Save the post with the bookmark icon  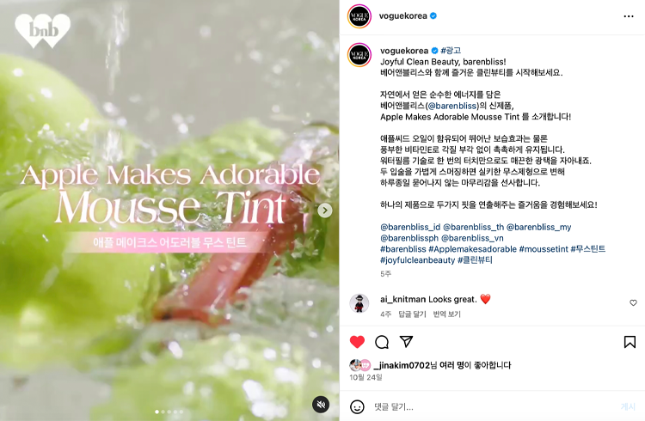[x=630, y=342]
